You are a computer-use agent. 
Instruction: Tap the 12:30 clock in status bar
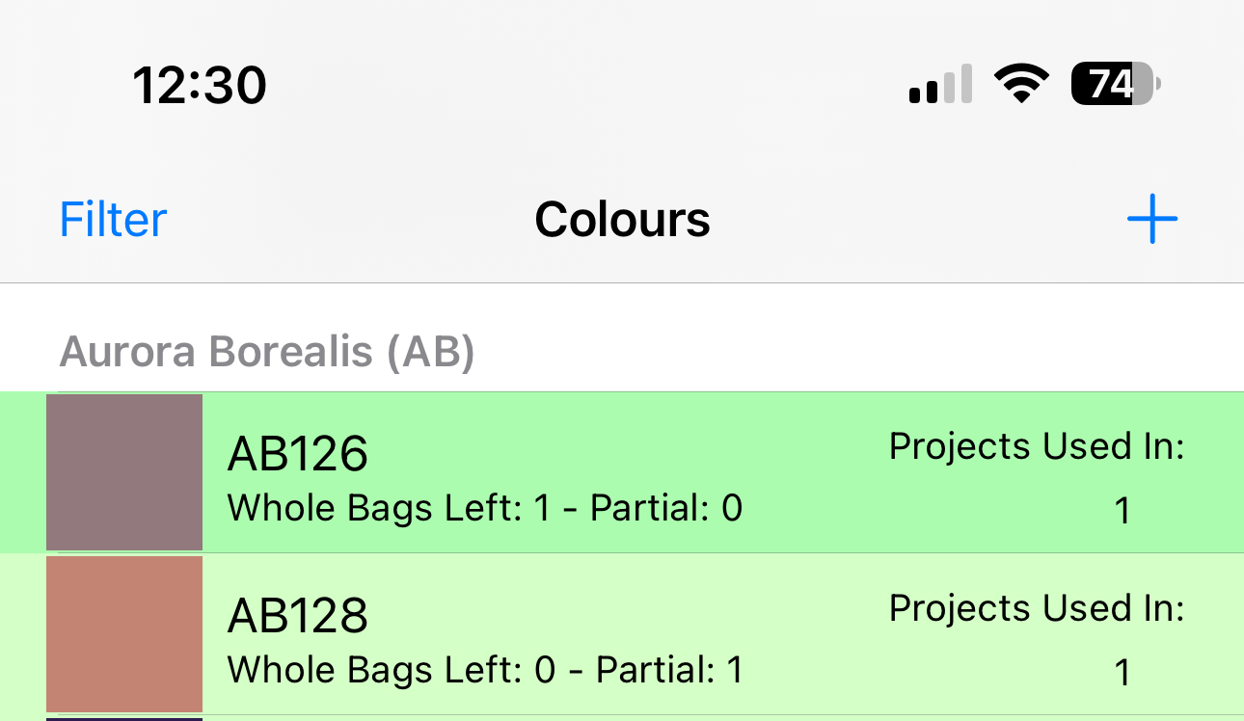pos(200,85)
